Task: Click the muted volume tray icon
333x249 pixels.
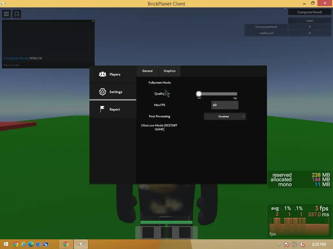Action: pos(302,244)
